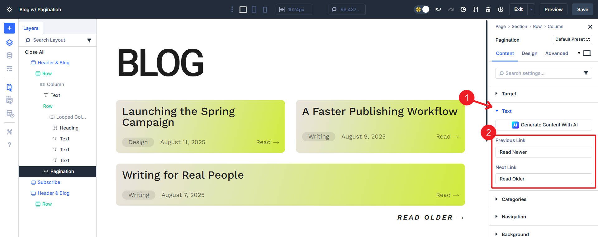The width and height of the screenshot is (598, 237).
Task: Switch to the Content tab
Action: pyautogui.click(x=505, y=53)
